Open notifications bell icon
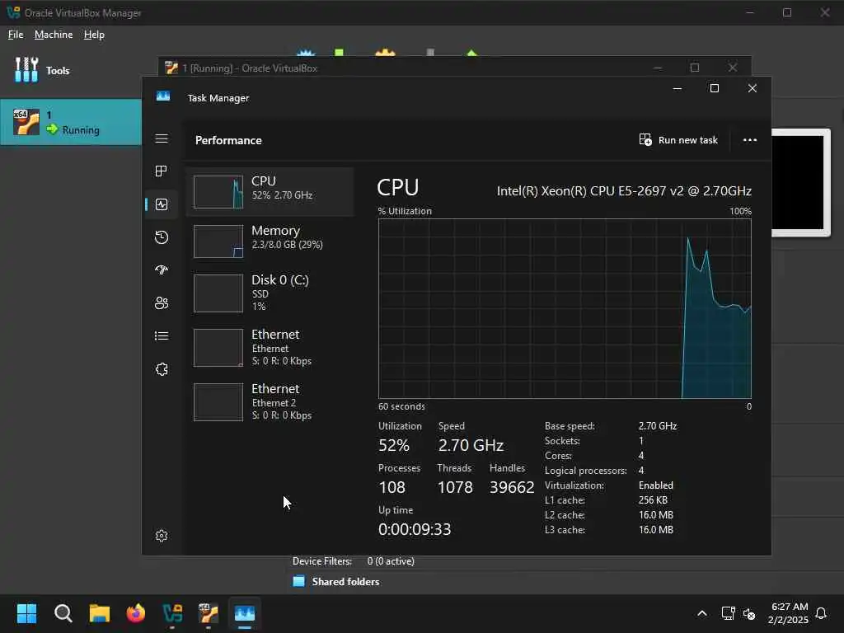Image resolution: width=844 pixels, height=633 pixels. click(821, 613)
